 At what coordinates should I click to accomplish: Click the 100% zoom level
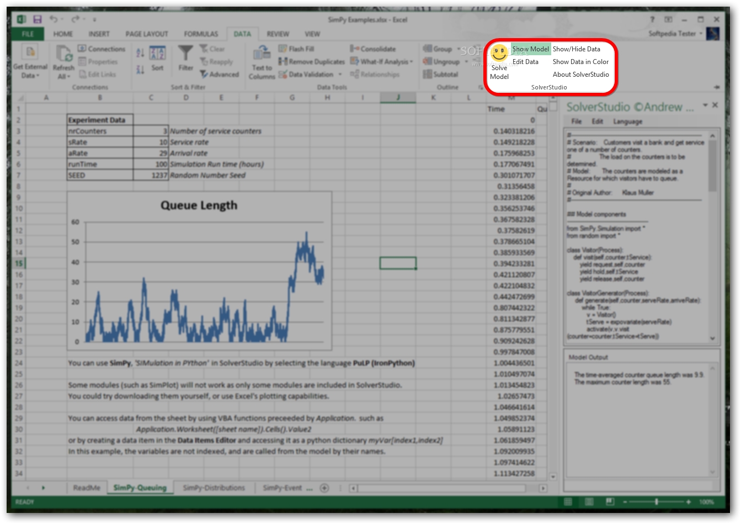(x=707, y=501)
